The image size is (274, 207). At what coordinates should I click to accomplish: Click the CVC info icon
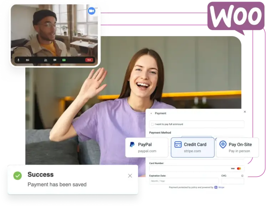pyautogui.click(x=242, y=176)
